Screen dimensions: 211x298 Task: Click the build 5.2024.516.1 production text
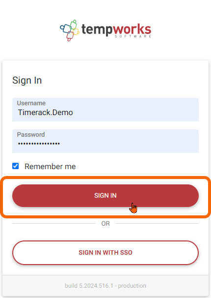click(x=105, y=286)
